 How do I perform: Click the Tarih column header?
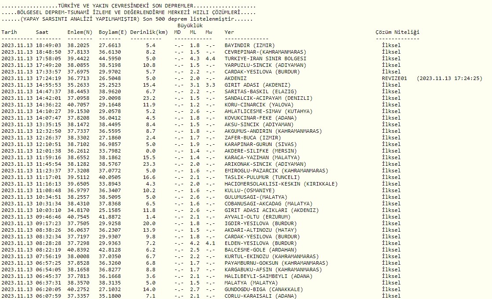[10, 32]
